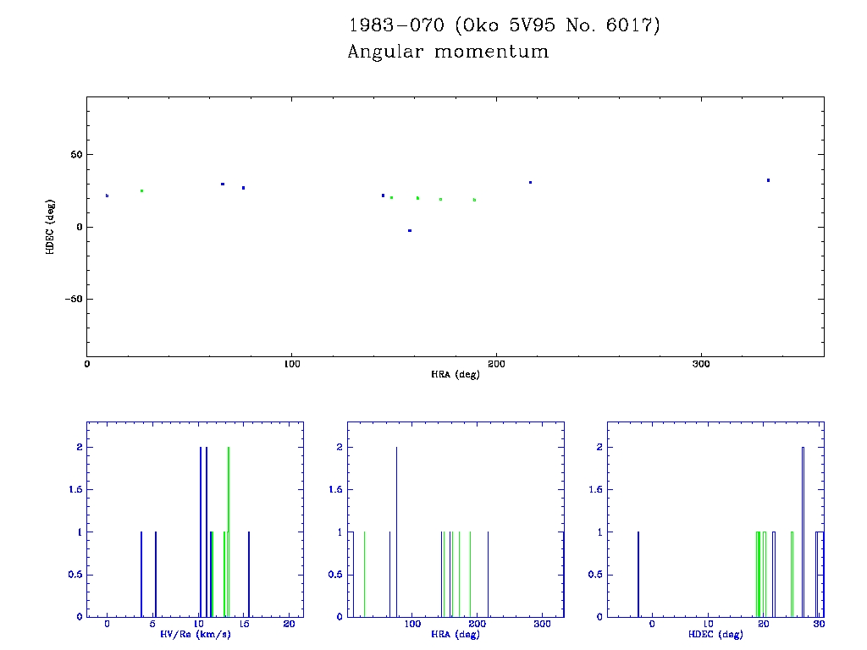Pick the leftmost blue data point in the scatter plot

tap(108, 196)
